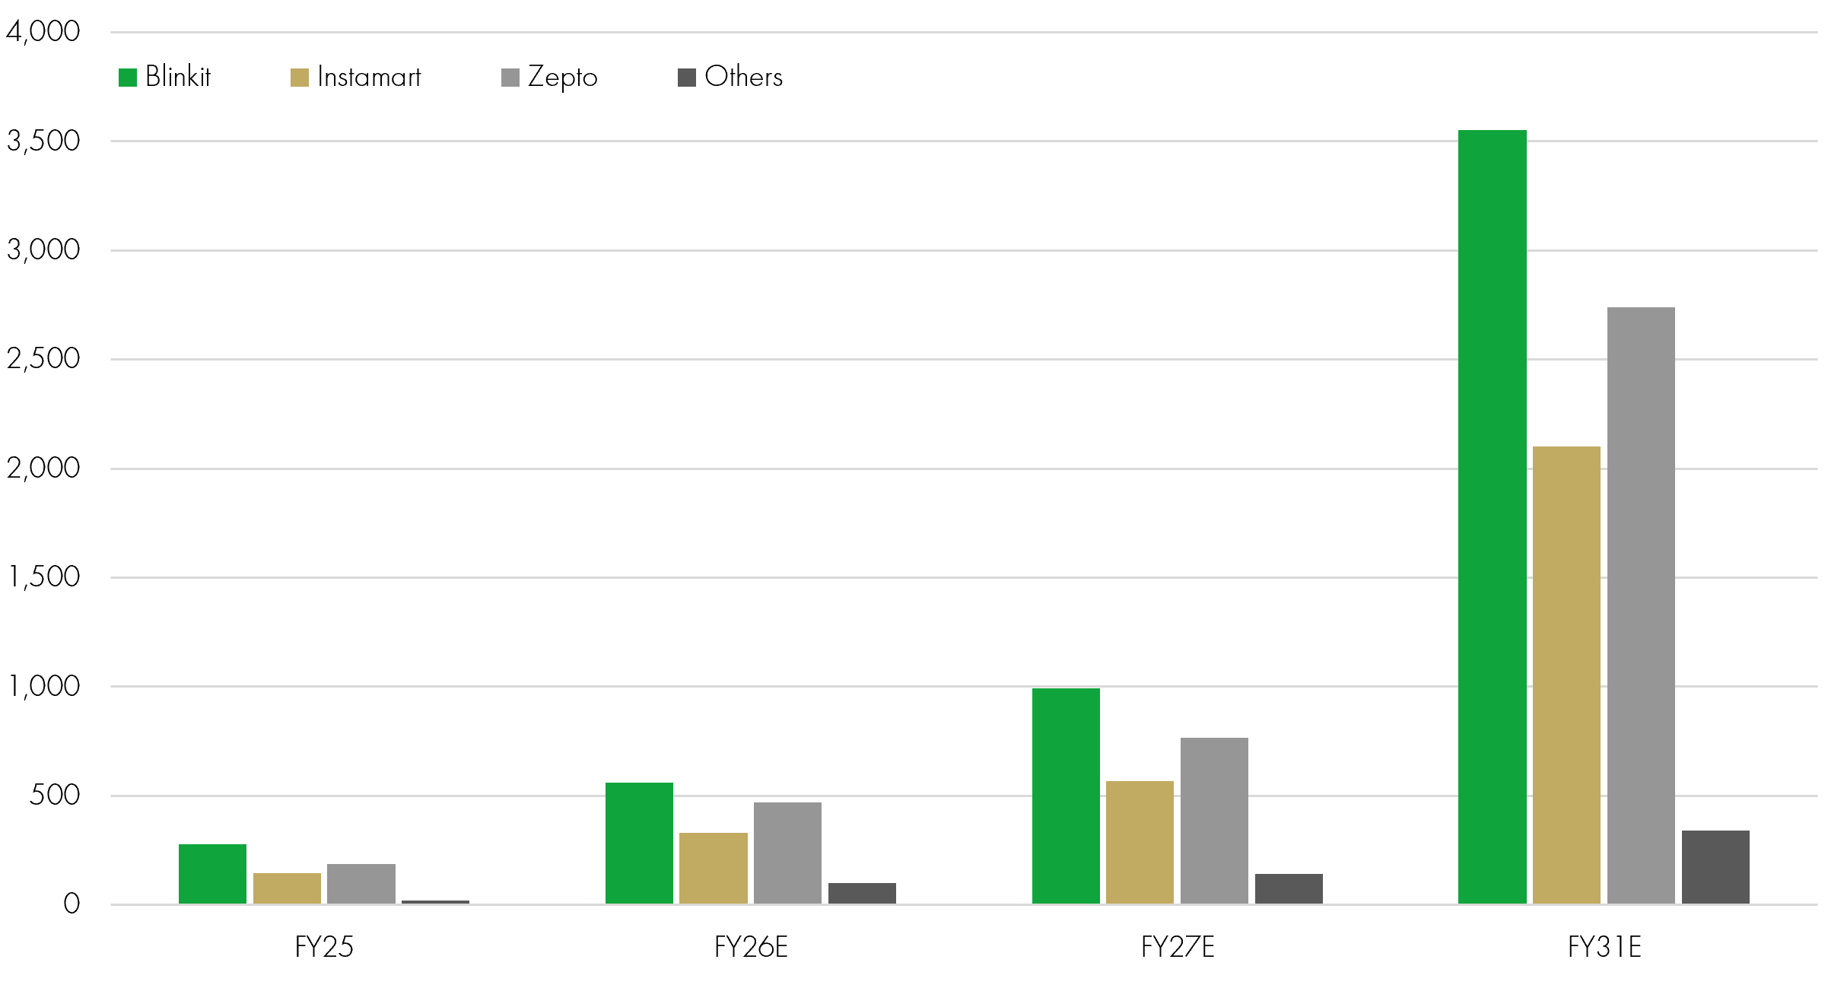This screenshot has width=1828, height=988.
Task: Click the FY31E axis label
Action: click(1604, 948)
